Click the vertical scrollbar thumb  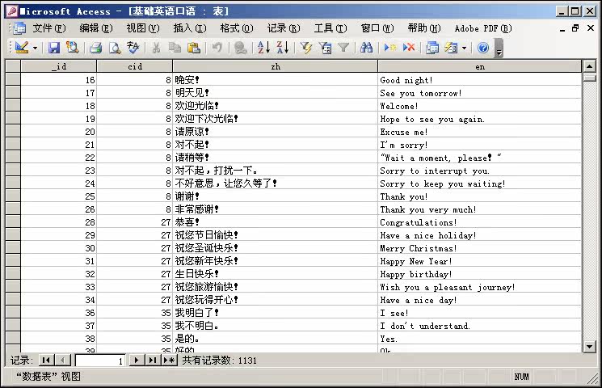[x=589, y=78]
